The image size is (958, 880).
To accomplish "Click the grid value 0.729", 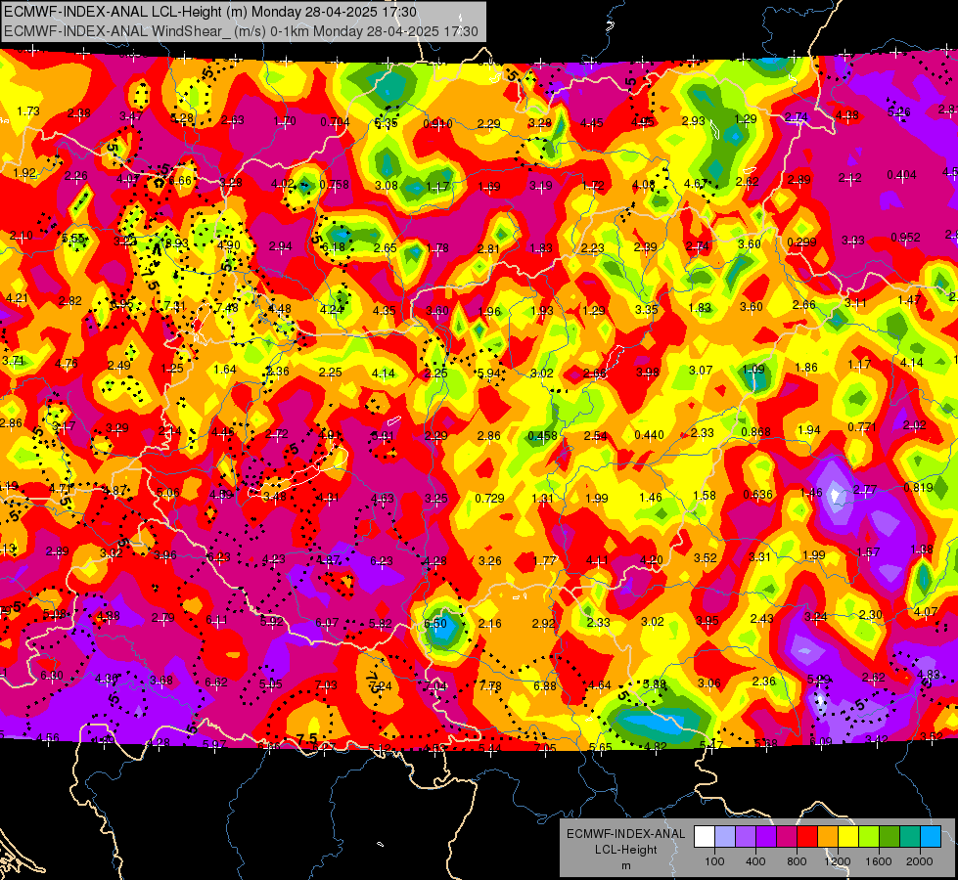I will tap(490, 499).
